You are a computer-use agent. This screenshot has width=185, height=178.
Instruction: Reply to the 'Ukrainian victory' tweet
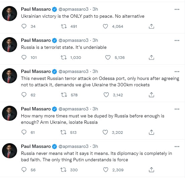tap(24, 26)
